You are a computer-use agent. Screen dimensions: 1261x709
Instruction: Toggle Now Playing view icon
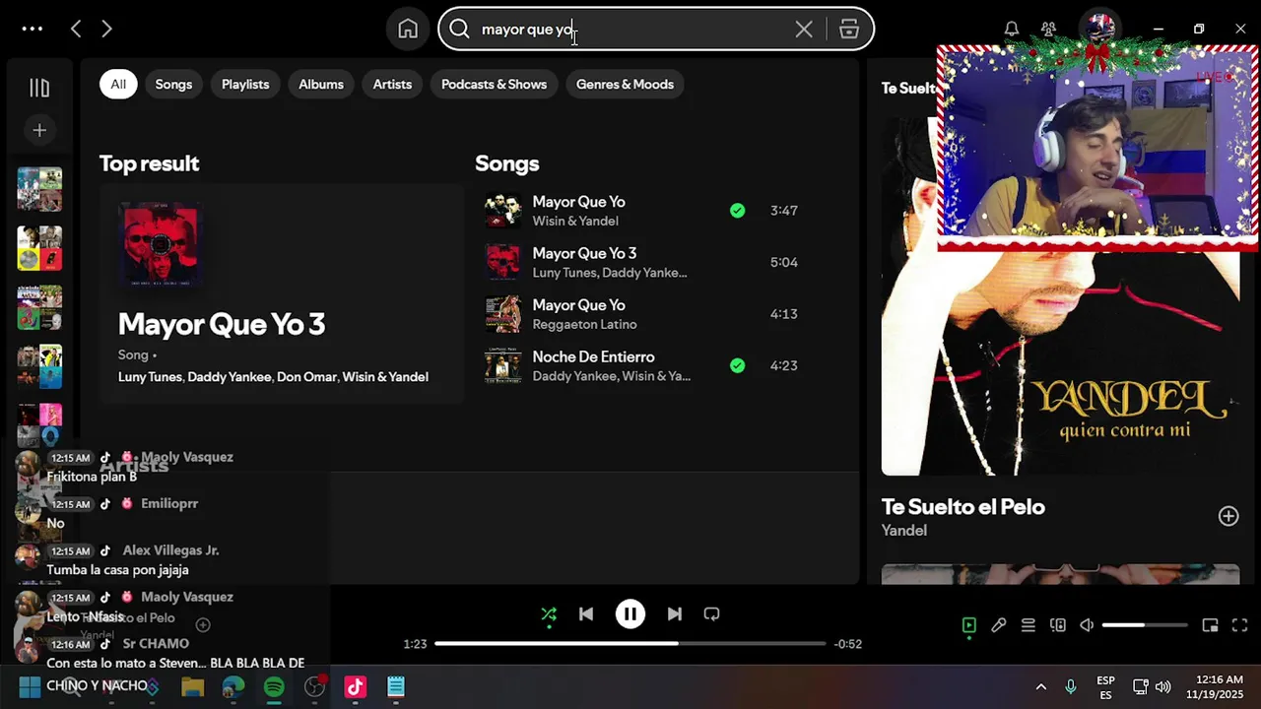(x=968, y=625)
